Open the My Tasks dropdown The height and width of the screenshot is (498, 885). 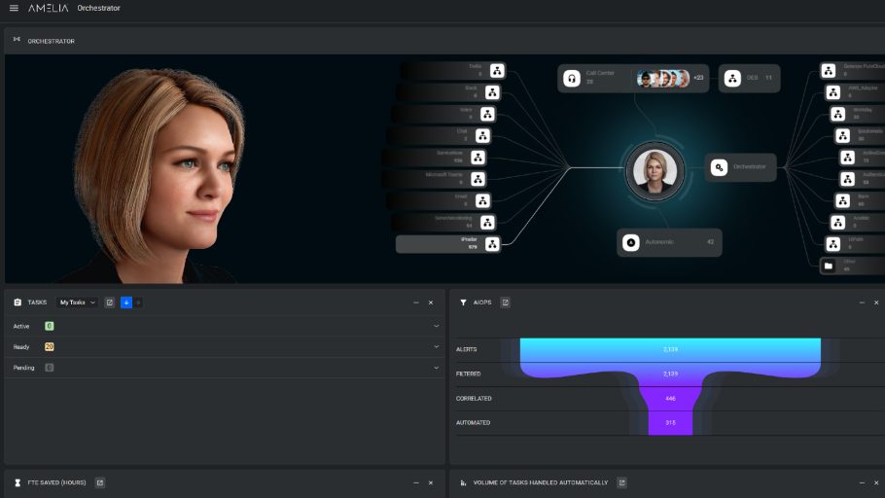[78, 302]
